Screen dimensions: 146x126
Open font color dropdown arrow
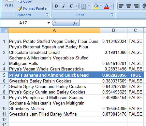click(112, 6)
